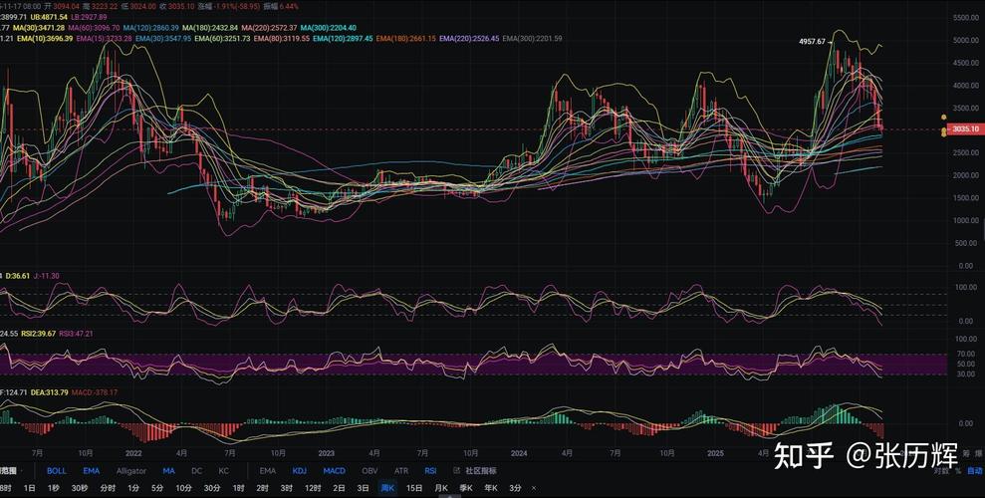Viewport: 985px width, 498px height.
Task: Toggle the BOLL indicator on the chart
Action: click(57, 471)
